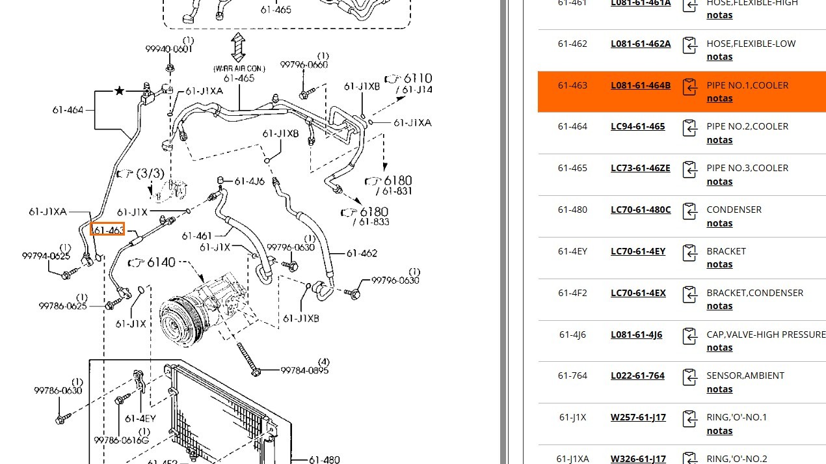Show notas for PIPE NO.3,COOLER
The image size is (826, 464).
tap(719, 182)
